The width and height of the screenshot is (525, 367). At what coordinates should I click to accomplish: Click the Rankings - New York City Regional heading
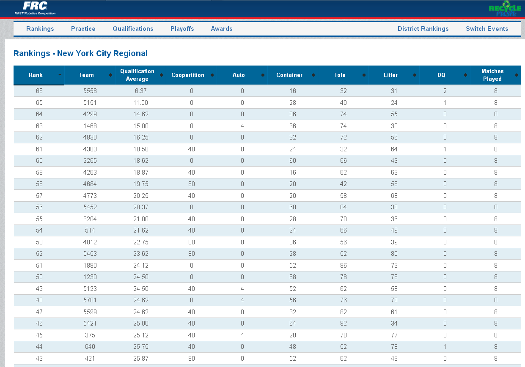(x=80, y=54)
